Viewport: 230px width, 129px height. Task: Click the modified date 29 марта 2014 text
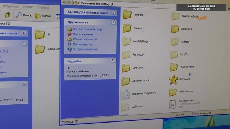click(x=88, y=76)
